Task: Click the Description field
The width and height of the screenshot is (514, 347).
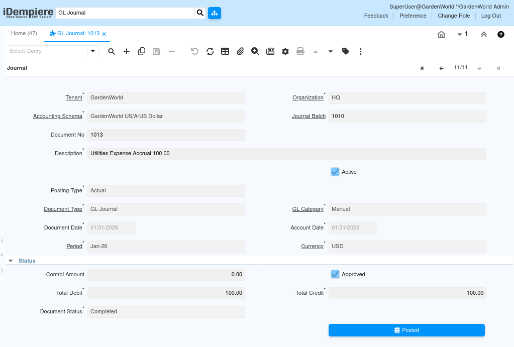Action: tap(286, 153)
